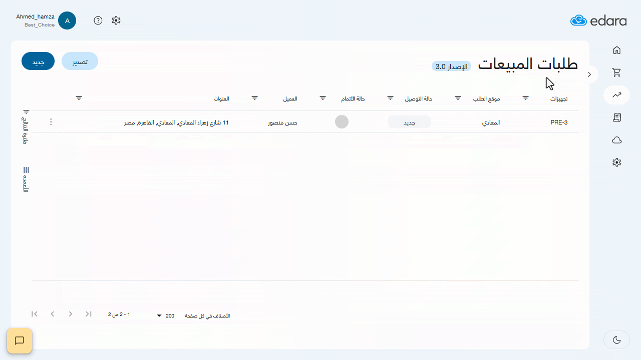Open the filter menu for حالة التوصيل column
Viewport: 641px width, 360px height.
[390, 98]
